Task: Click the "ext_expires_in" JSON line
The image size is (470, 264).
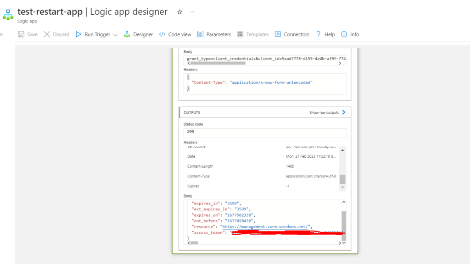Action: pyautogui.click(x=221, y=209)
